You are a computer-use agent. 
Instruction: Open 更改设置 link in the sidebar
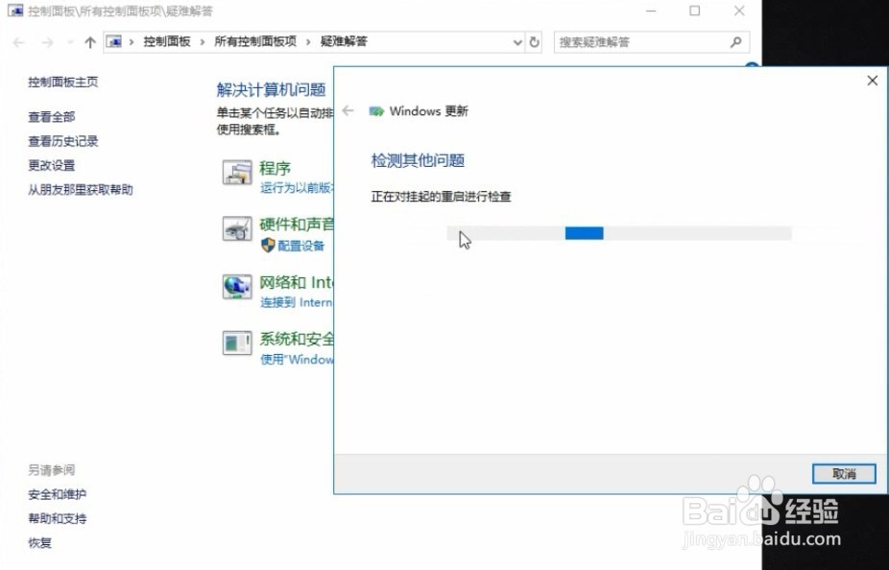52,165
